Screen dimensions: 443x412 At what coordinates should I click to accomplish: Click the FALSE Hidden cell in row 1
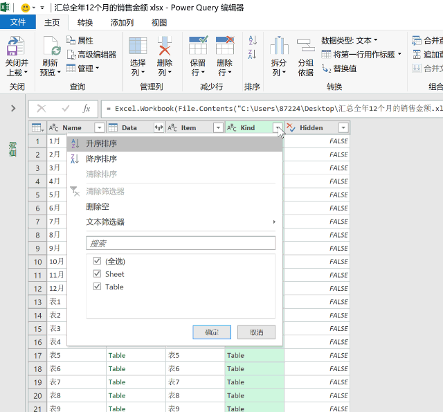pos(317,141)
